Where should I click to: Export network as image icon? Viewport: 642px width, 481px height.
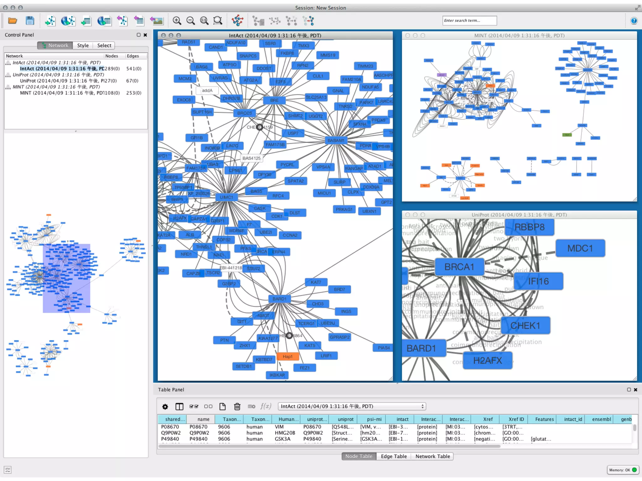tap(156, 21)
